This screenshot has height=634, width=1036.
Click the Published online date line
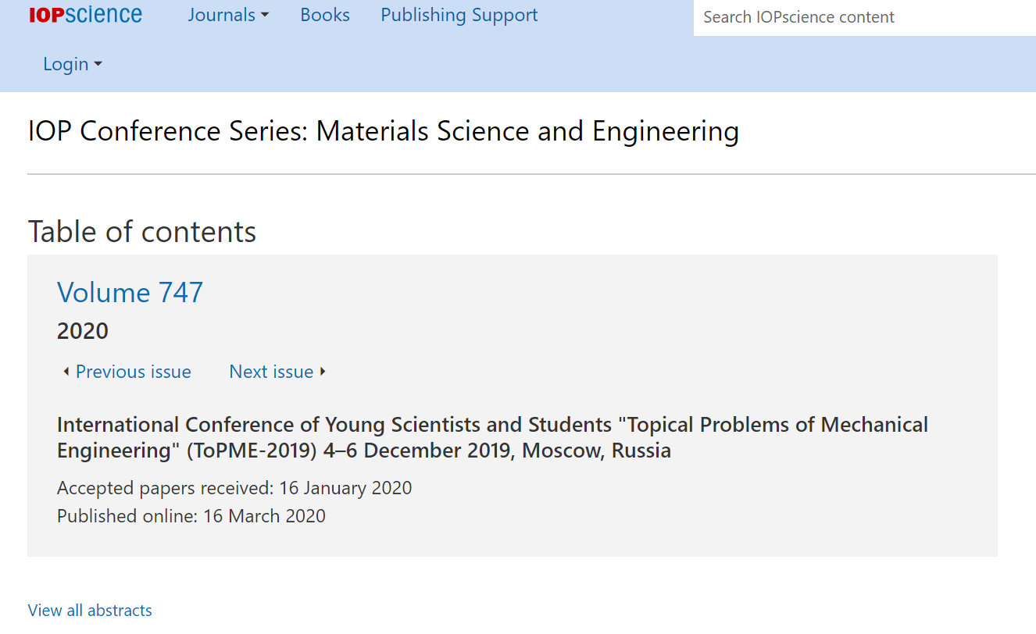coord(191,516)
